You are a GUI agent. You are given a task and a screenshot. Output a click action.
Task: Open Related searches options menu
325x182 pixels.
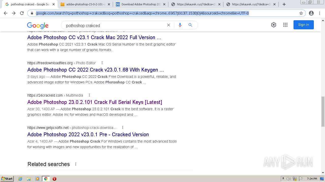point(75,164)
